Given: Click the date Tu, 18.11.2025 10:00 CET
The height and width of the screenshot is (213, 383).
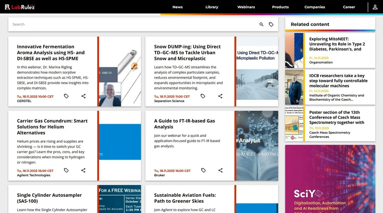Looking at the screenshot, I should [x=35, y=97].
